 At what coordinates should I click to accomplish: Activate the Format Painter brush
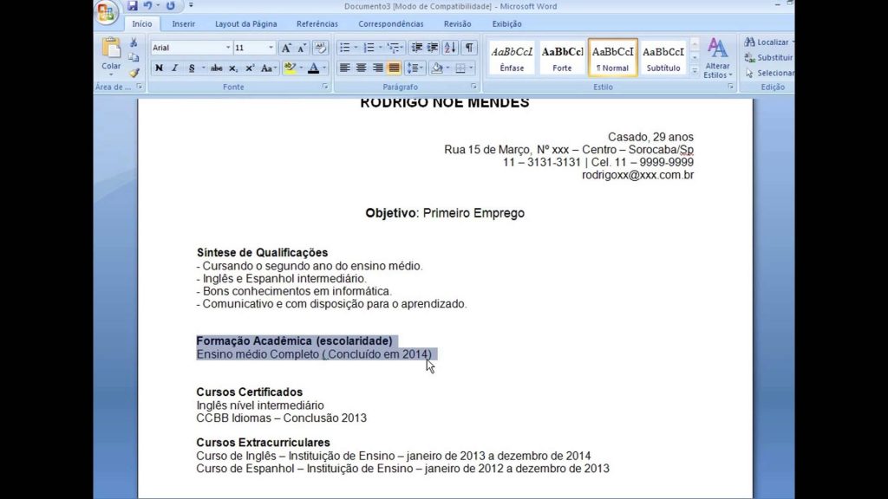[134, 73]
